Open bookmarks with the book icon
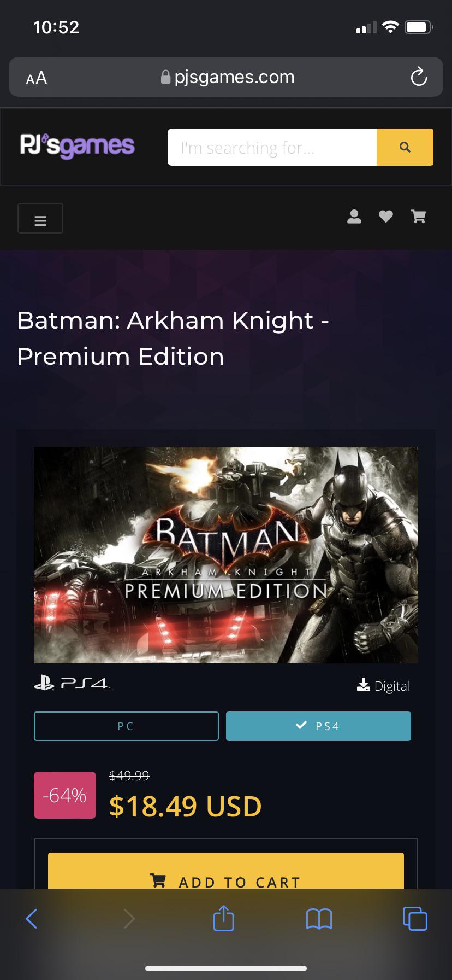Image resolution: width=452 pixels, height=980 pixels. click(x=319, y=919)
